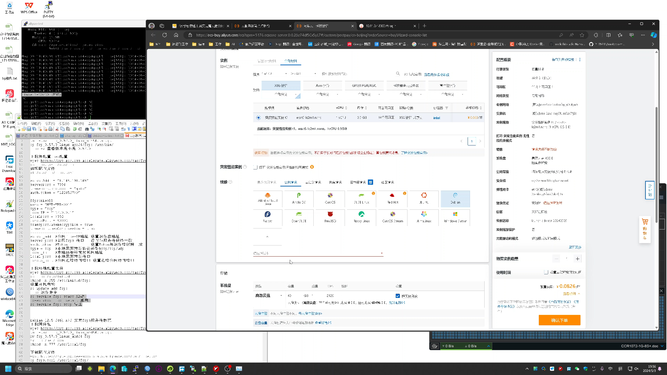The image size is (667, 375).
Task: Click the Windows Start button
Action: 8,369
